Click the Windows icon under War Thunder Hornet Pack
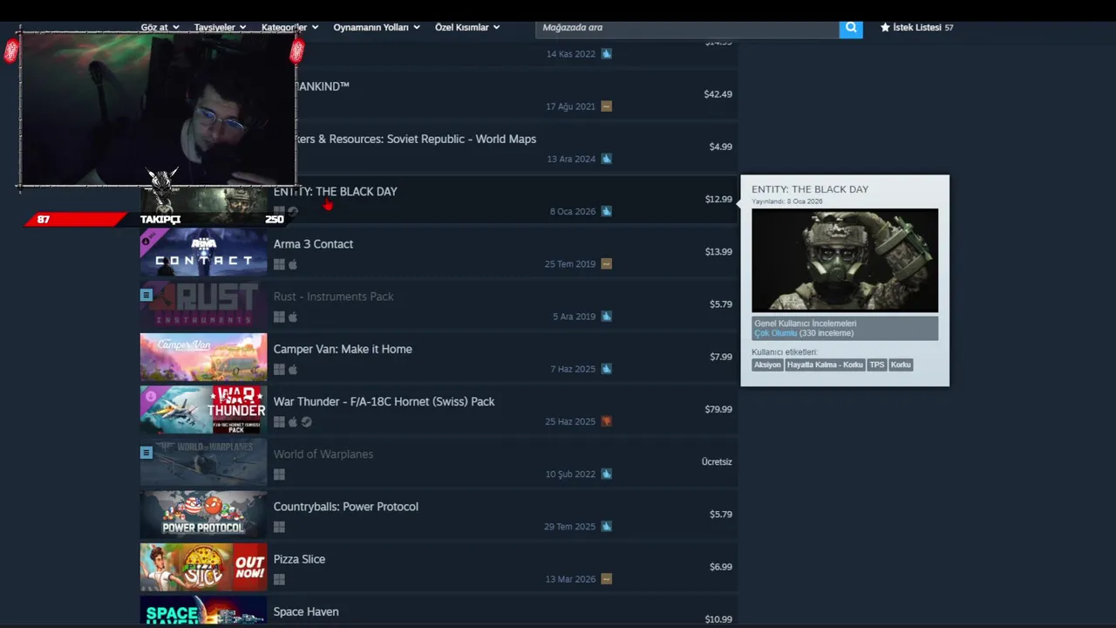1116x628 pixels. [x=279, y=422]
